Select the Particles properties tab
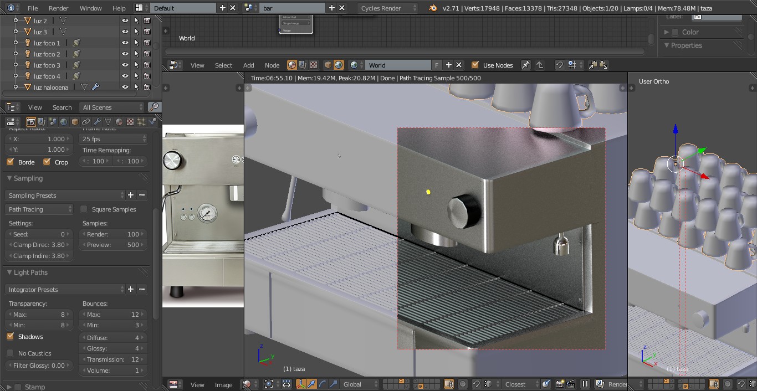757x391 pixels. tap(141, 122)
